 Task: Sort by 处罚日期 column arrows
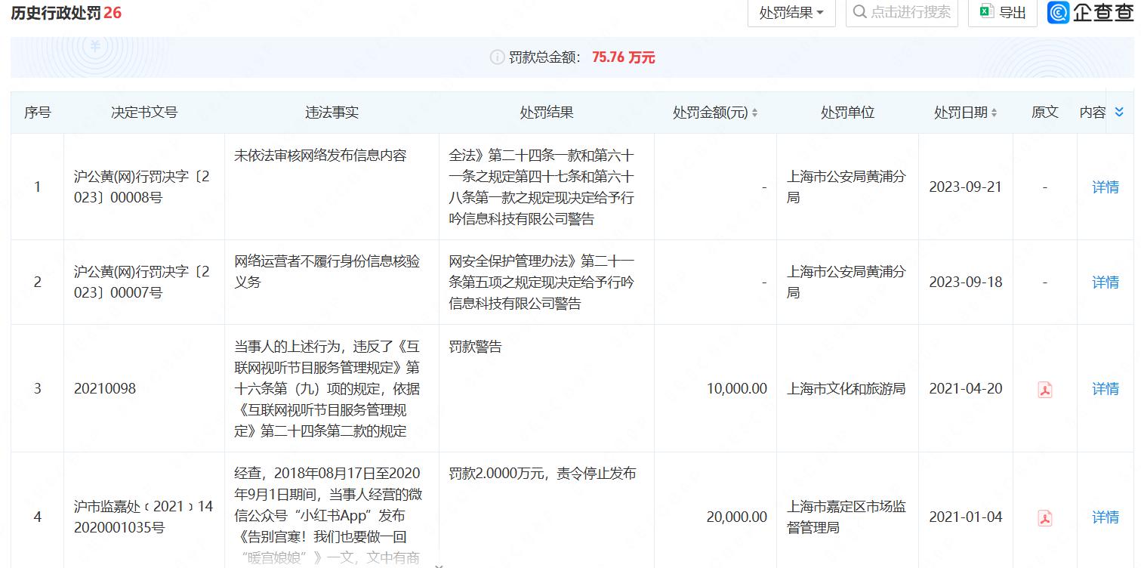(x=994, y=113)
